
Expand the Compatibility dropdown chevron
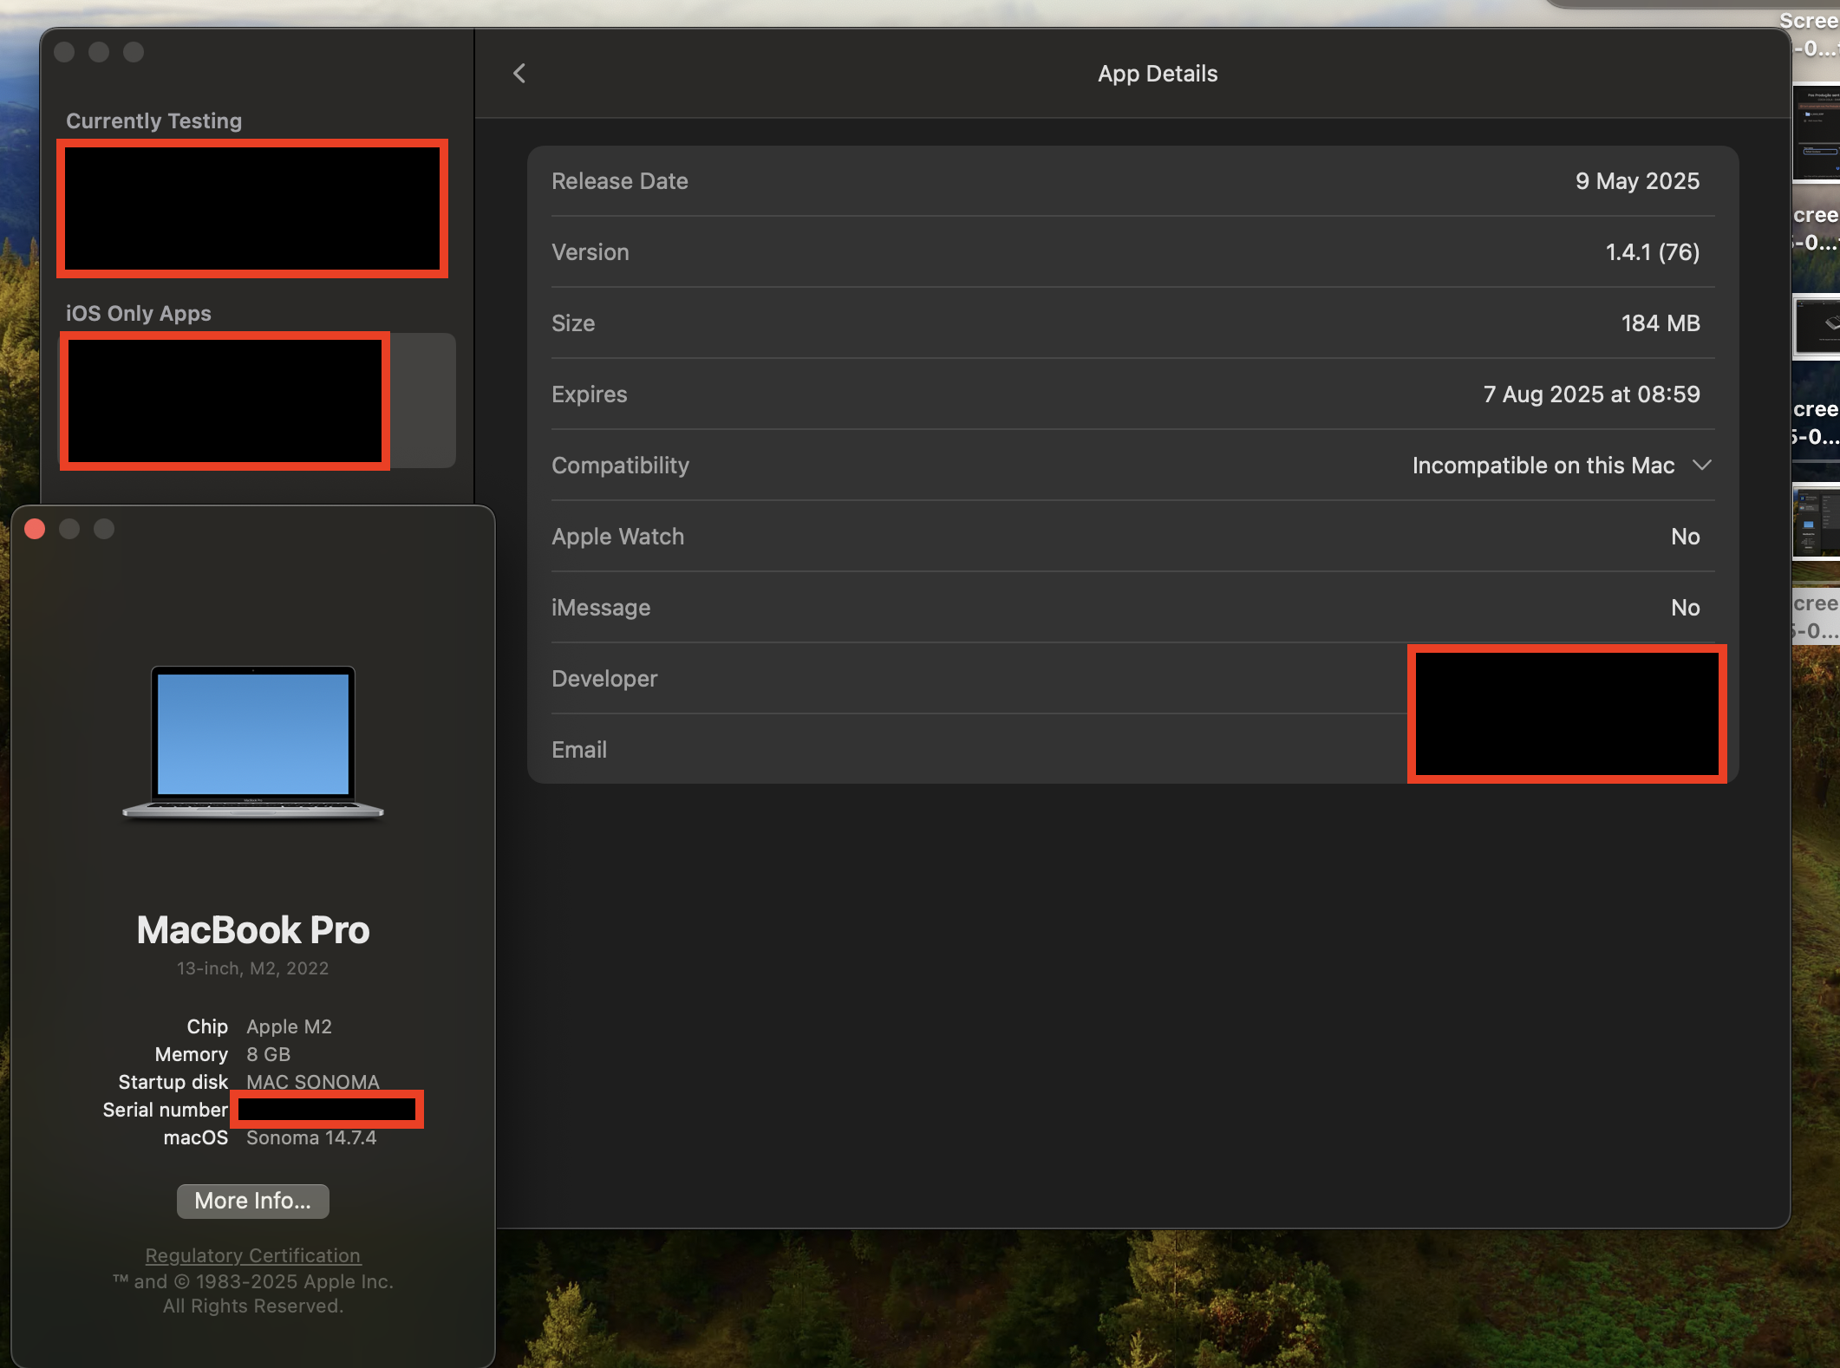[x=1702, y=466]
